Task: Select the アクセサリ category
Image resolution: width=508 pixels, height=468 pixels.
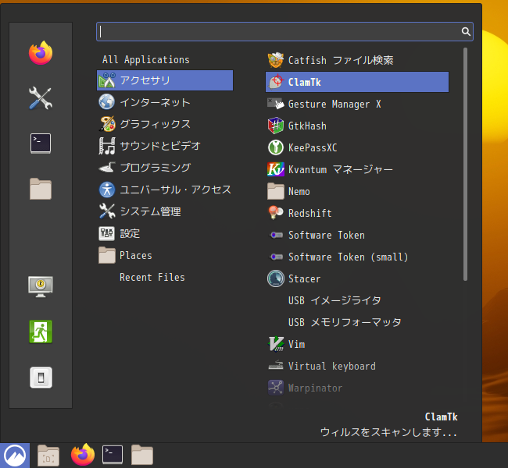Action: point(165,80)
